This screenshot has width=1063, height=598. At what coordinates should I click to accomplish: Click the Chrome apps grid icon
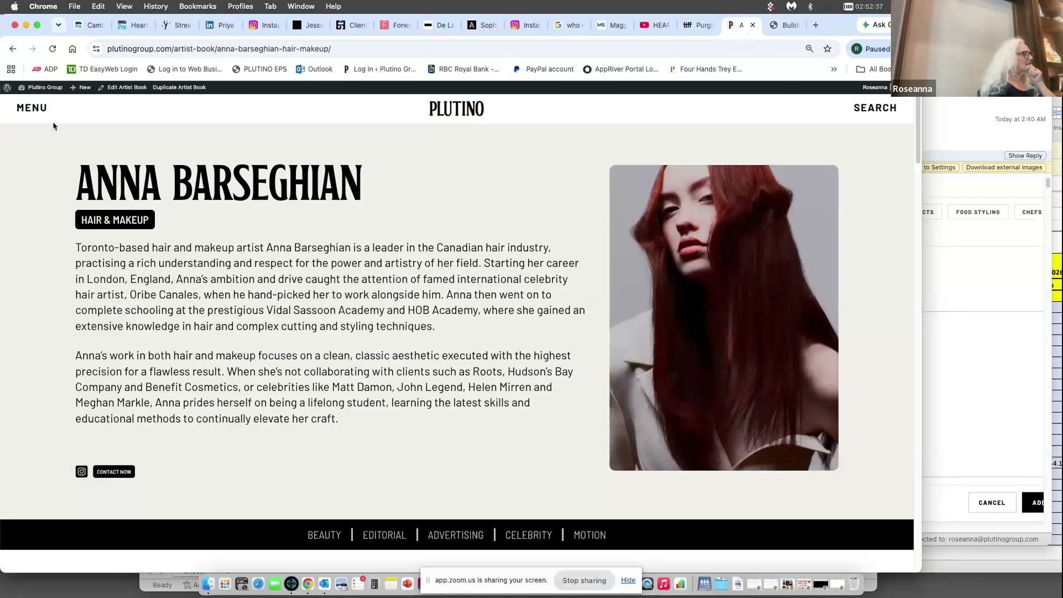pos(11,69)
